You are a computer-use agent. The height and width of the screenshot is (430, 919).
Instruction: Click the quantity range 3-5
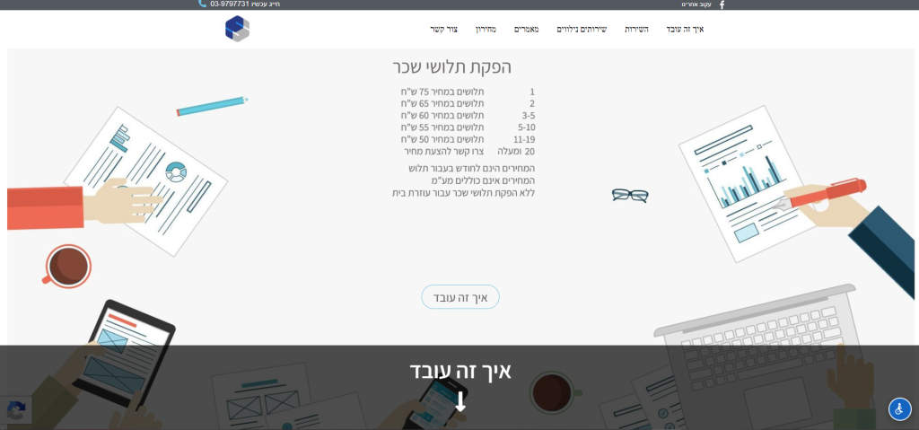[x=529, y=116]
